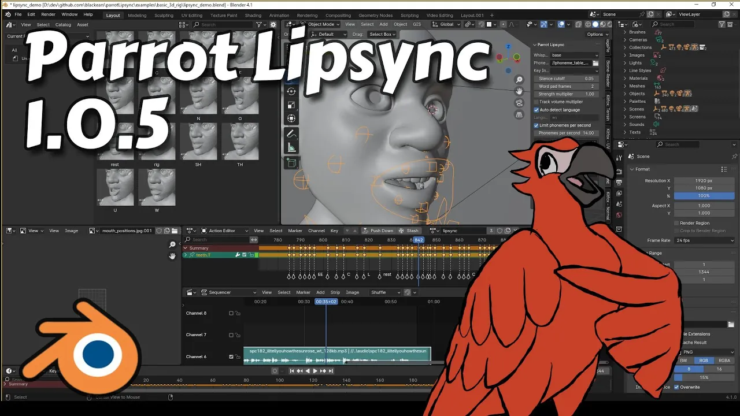Open Global transform orientation dropdown
Screen dimensions: 740x416
447,24
